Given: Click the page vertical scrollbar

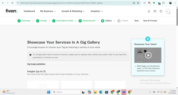Looking at the screenshot, I should point(177,17).
